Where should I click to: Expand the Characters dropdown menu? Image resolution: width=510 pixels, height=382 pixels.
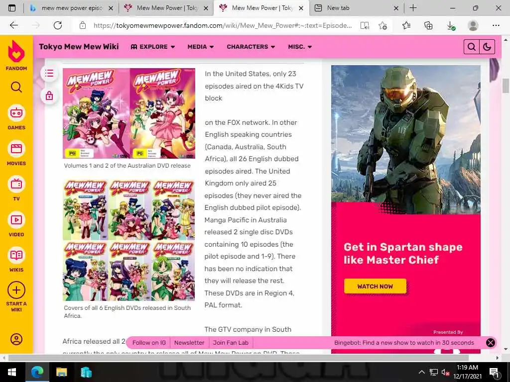click(x=251, y=47)
